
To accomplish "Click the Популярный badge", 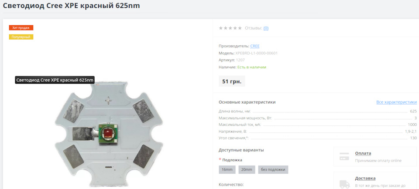I will click(21, 37).
